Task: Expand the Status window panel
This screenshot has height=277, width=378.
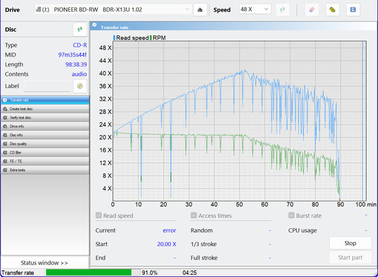Action: point(45,263)
